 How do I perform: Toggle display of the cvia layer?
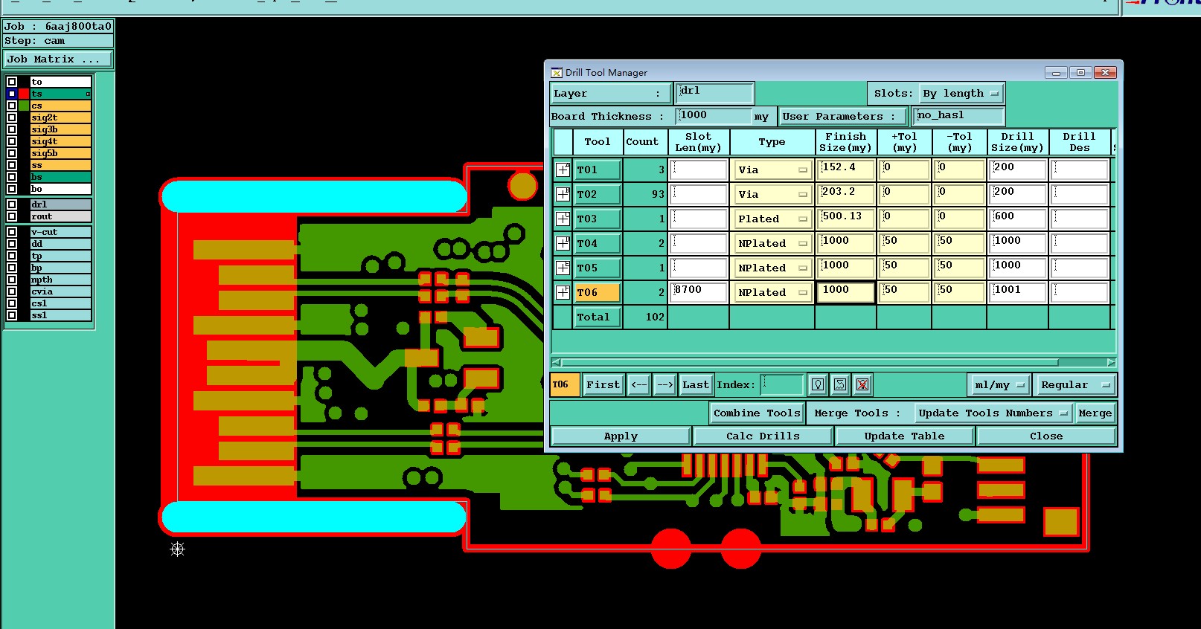(x=12, y=291)
